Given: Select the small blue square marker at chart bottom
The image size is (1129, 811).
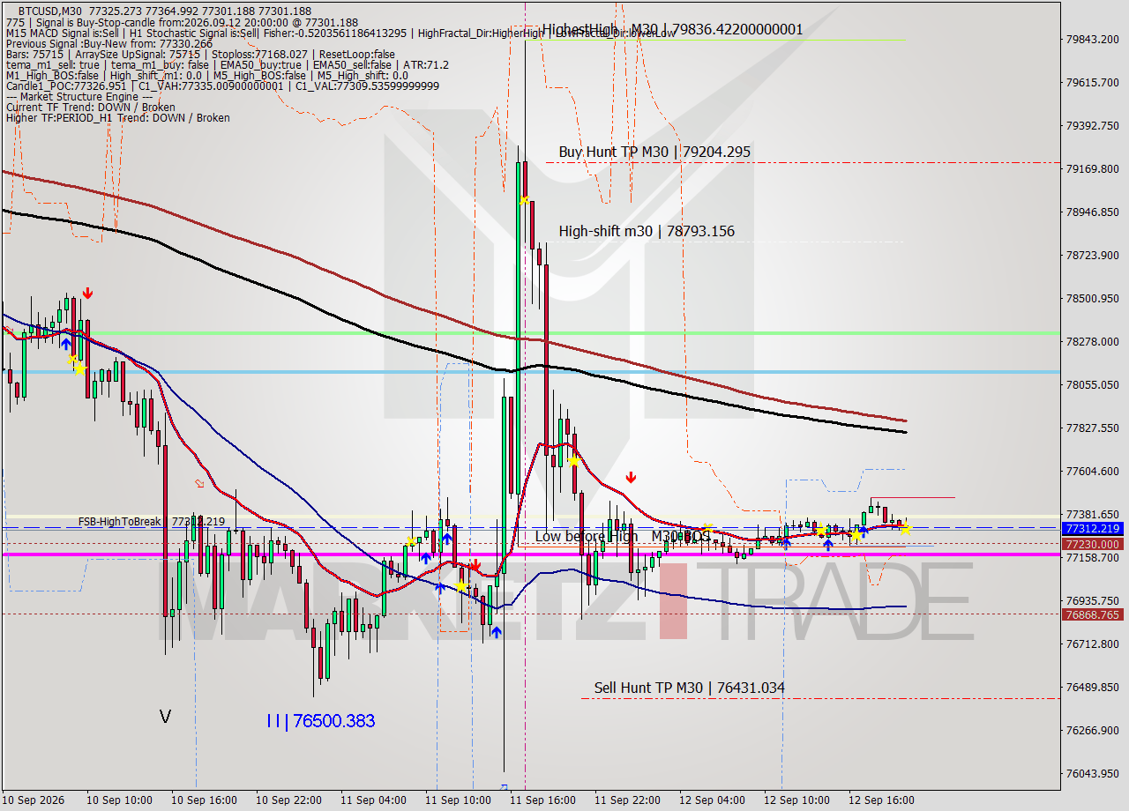Looking at the screenshot, I should tap(504, 786).
